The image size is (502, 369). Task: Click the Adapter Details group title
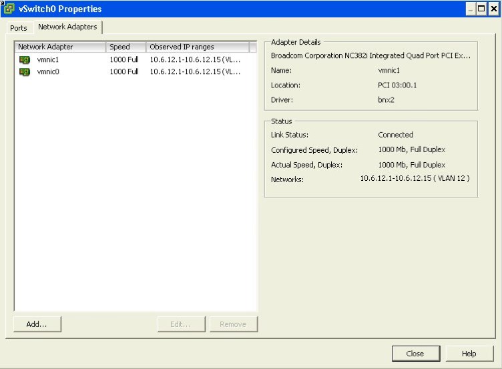296,42
